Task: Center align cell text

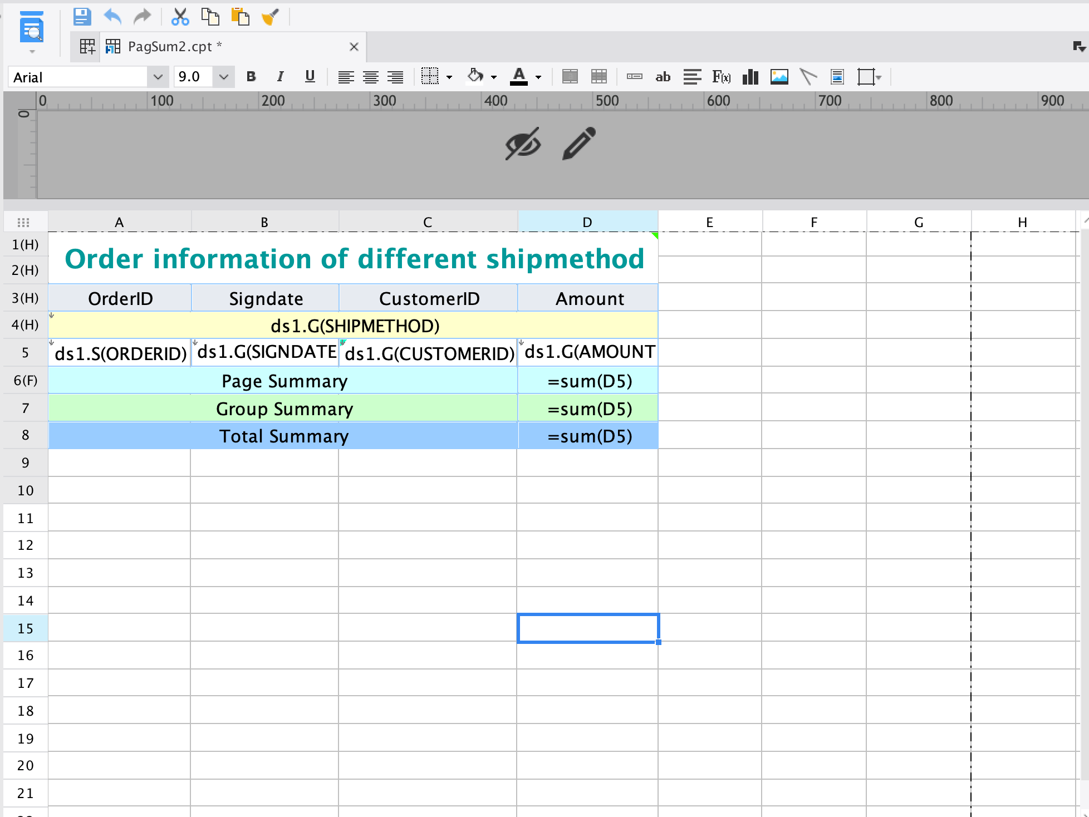Action: 370,77
